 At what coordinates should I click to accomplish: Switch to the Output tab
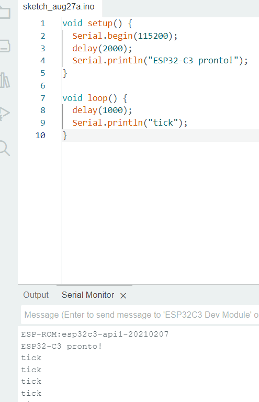pyautogui.click(x=36, y=295)
